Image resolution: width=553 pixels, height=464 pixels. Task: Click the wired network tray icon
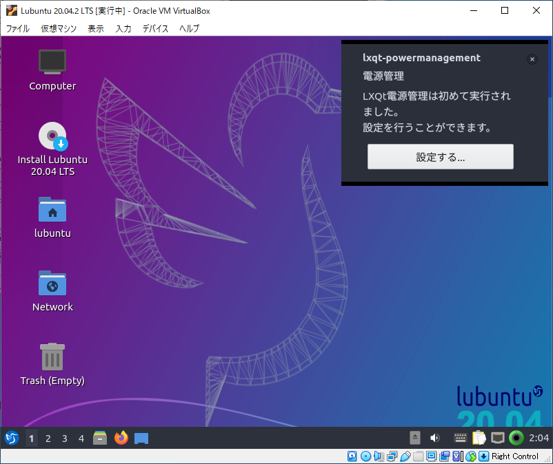(498, 438)
